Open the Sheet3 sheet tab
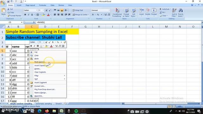The image size is (203, 114). [x=58, y=104]
